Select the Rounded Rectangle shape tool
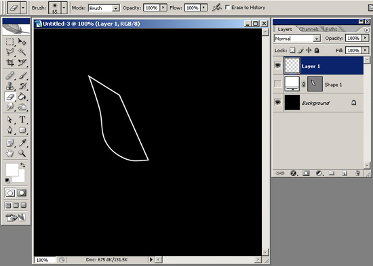 coord(22,130)
